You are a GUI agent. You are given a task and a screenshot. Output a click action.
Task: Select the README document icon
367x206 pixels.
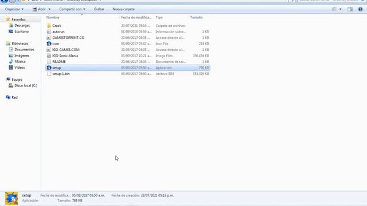49,62
